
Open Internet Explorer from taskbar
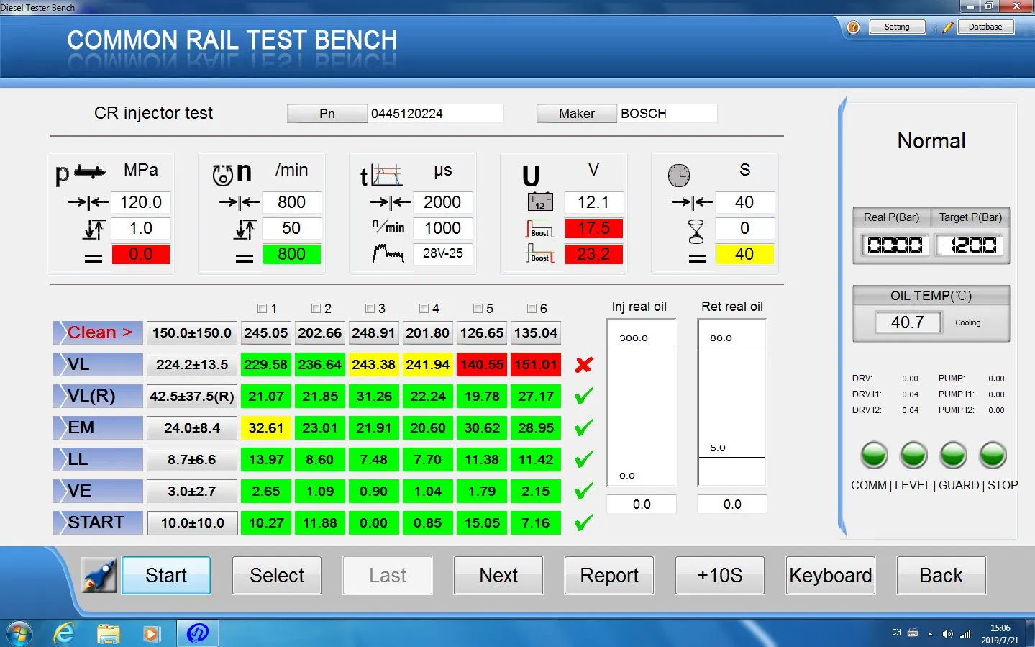(64, 633)
